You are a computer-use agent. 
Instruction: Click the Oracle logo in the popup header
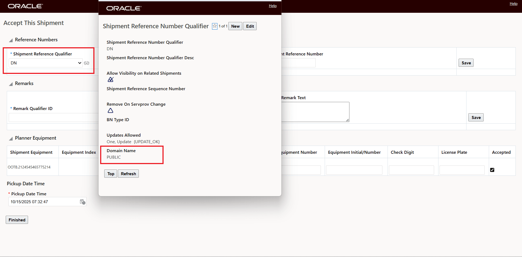click(124, 8)
